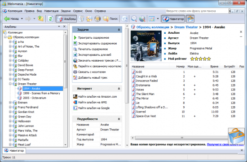247x162 pixels.
Task: Sort tracks by Название column header
Action: [x=150, y=67]
